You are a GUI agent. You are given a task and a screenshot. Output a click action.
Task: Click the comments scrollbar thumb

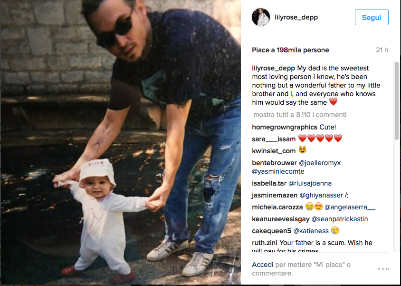click(x=396, y=100)
